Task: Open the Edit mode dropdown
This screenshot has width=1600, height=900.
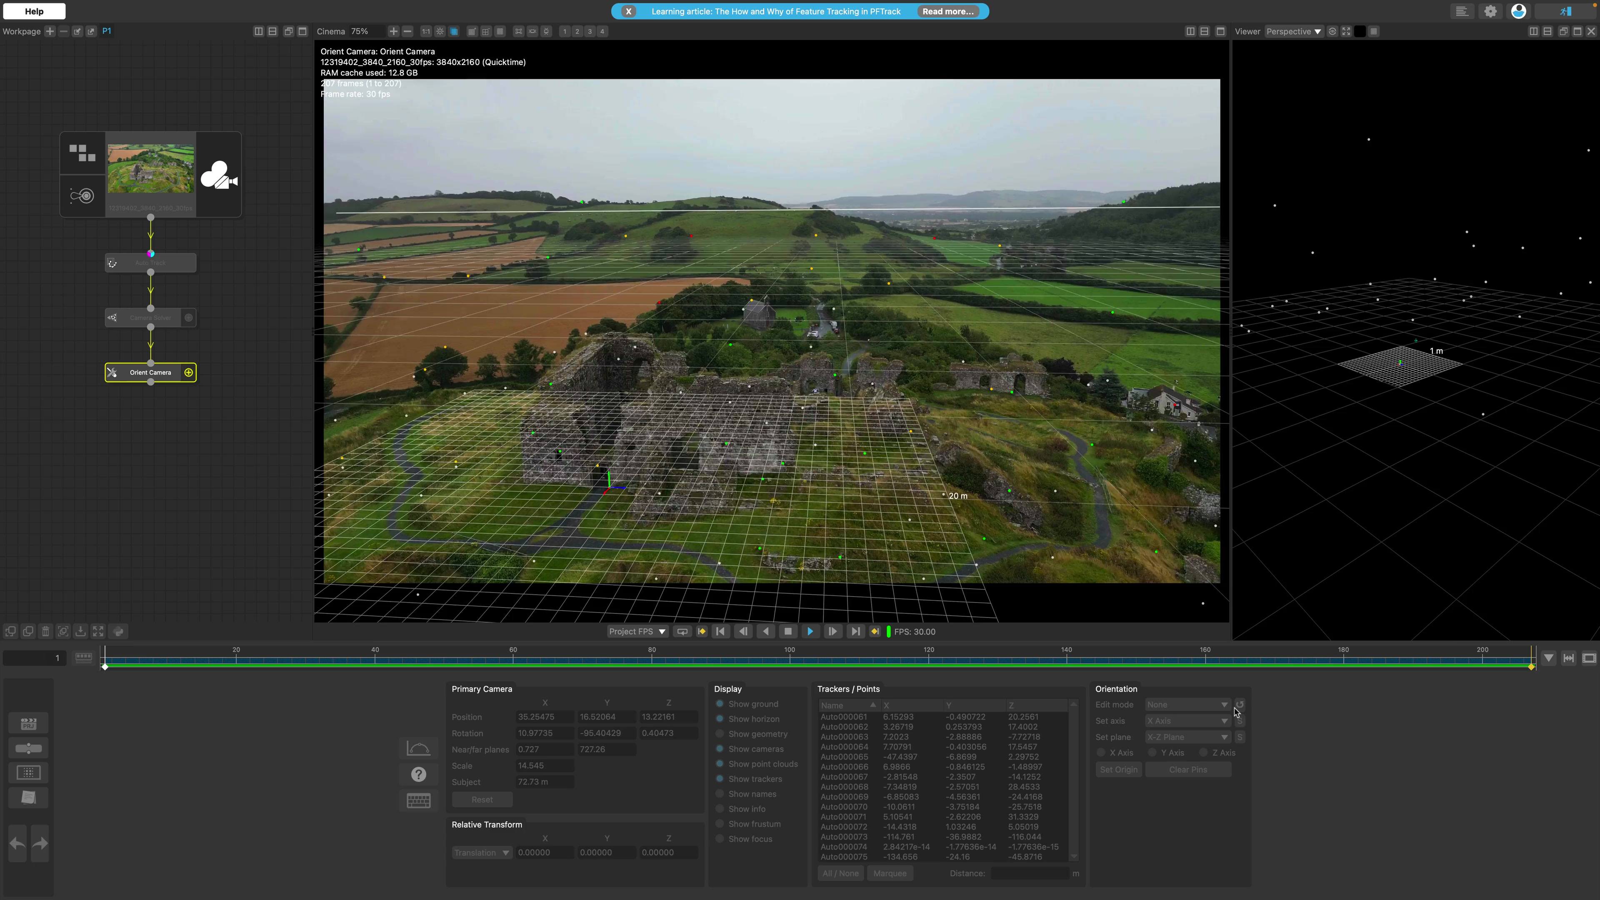Action: (1186, 705)
